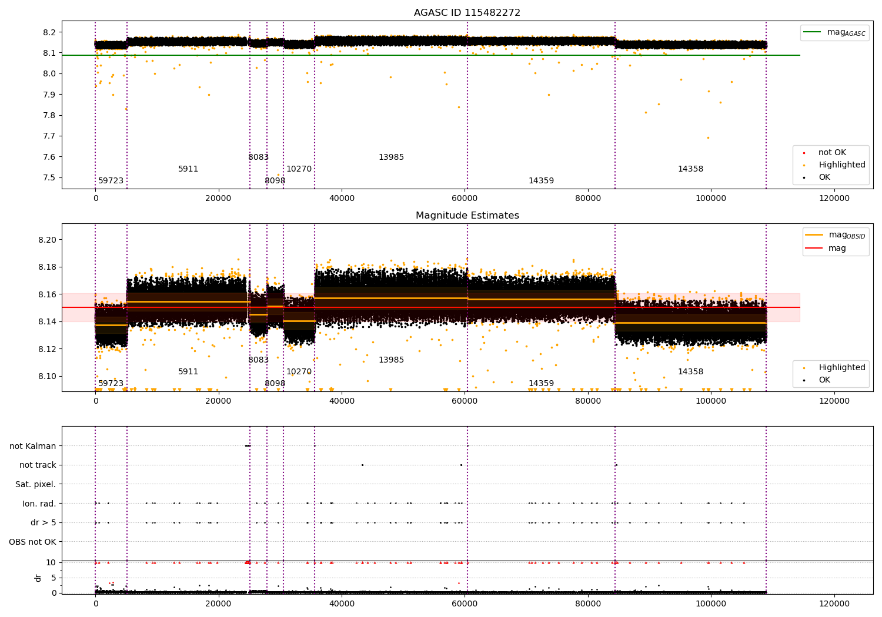
Task: Click y-axis tick '7.9' on top plot
Action: pyautogui.click(x=50, y=95)
